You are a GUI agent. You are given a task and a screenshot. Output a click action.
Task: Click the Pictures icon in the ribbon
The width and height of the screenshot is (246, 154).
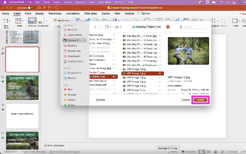click(31, 21)
